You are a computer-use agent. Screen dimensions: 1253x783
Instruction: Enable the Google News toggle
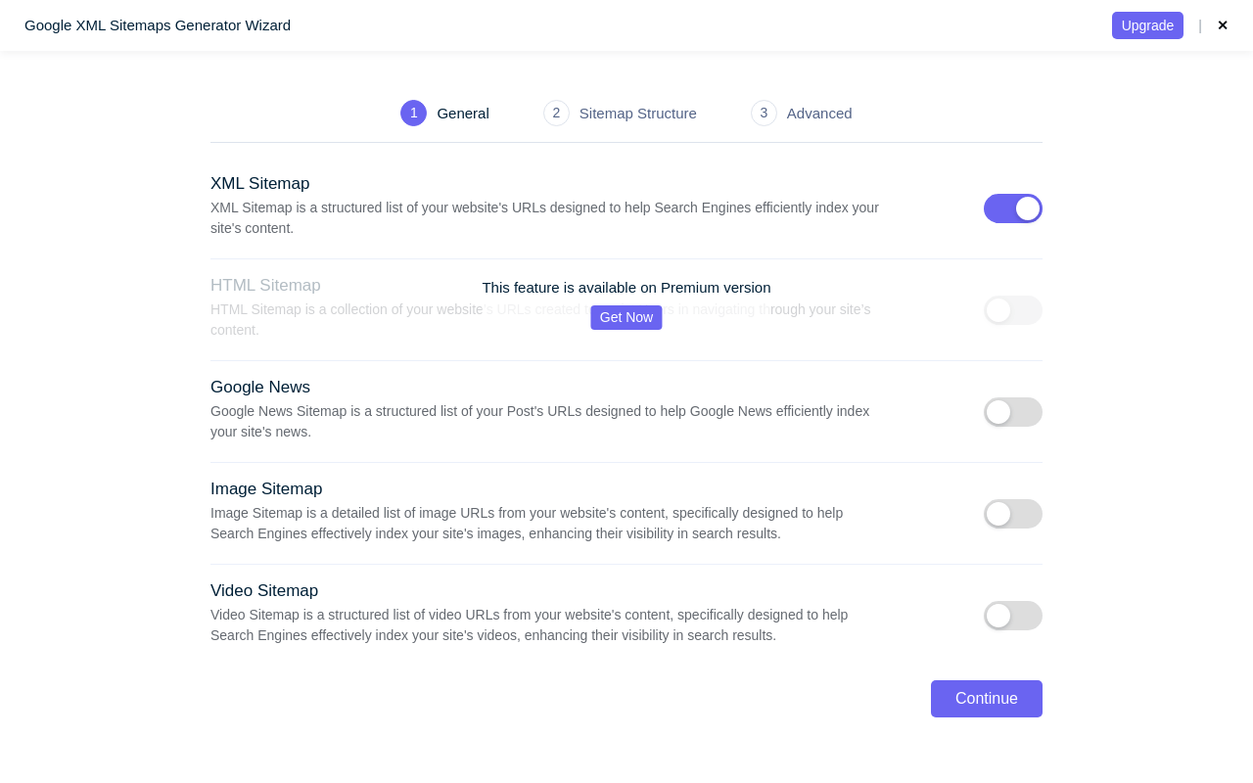1012,412
